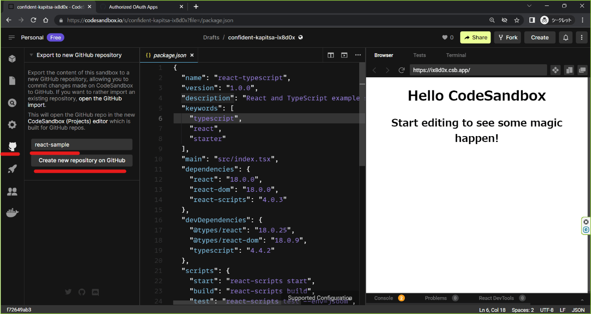
Task: Click the split editor icon
Action: (331, 55)
